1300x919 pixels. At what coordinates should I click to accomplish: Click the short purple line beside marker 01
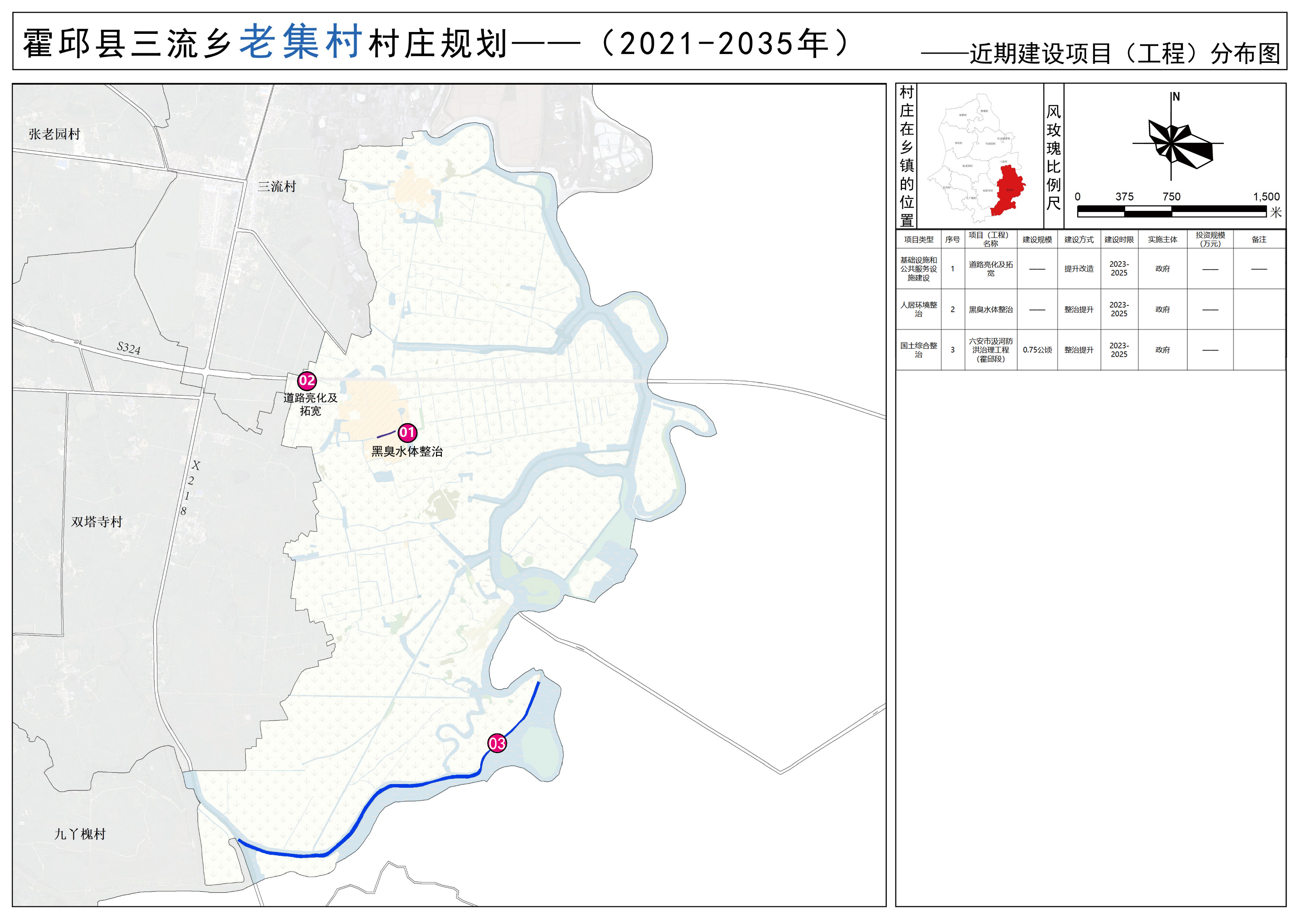386,435
